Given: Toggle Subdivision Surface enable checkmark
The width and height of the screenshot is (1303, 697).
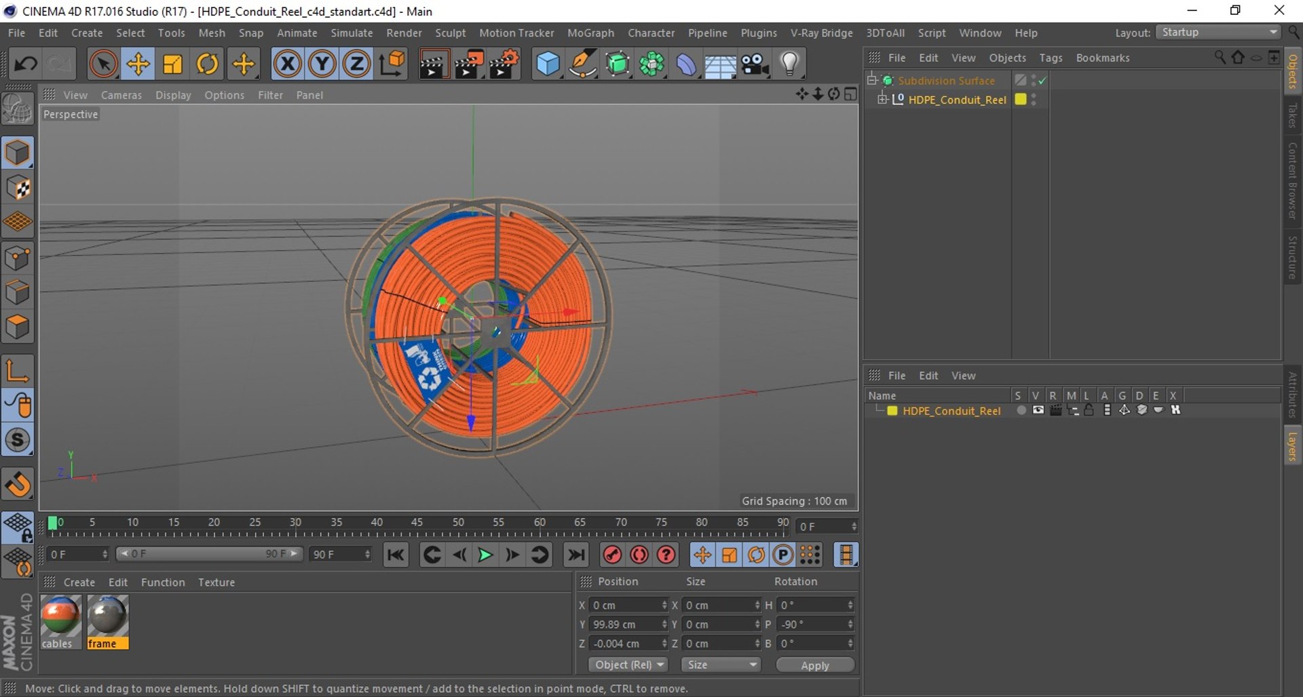Looking at the screenshot, I should [1042, 81].
